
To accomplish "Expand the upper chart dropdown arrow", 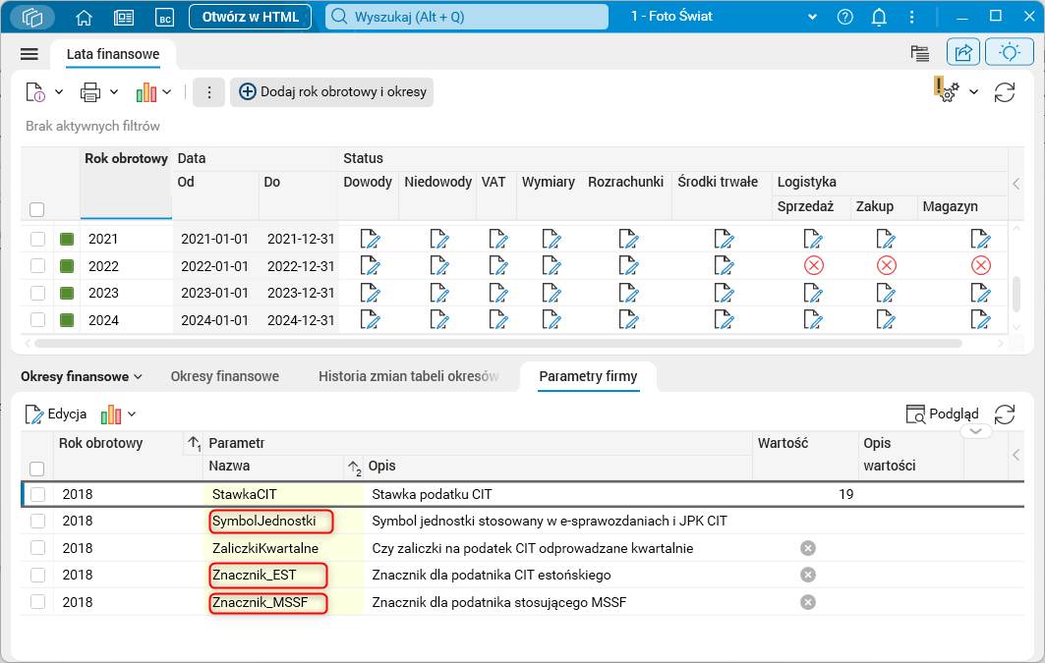I will 166,92.
